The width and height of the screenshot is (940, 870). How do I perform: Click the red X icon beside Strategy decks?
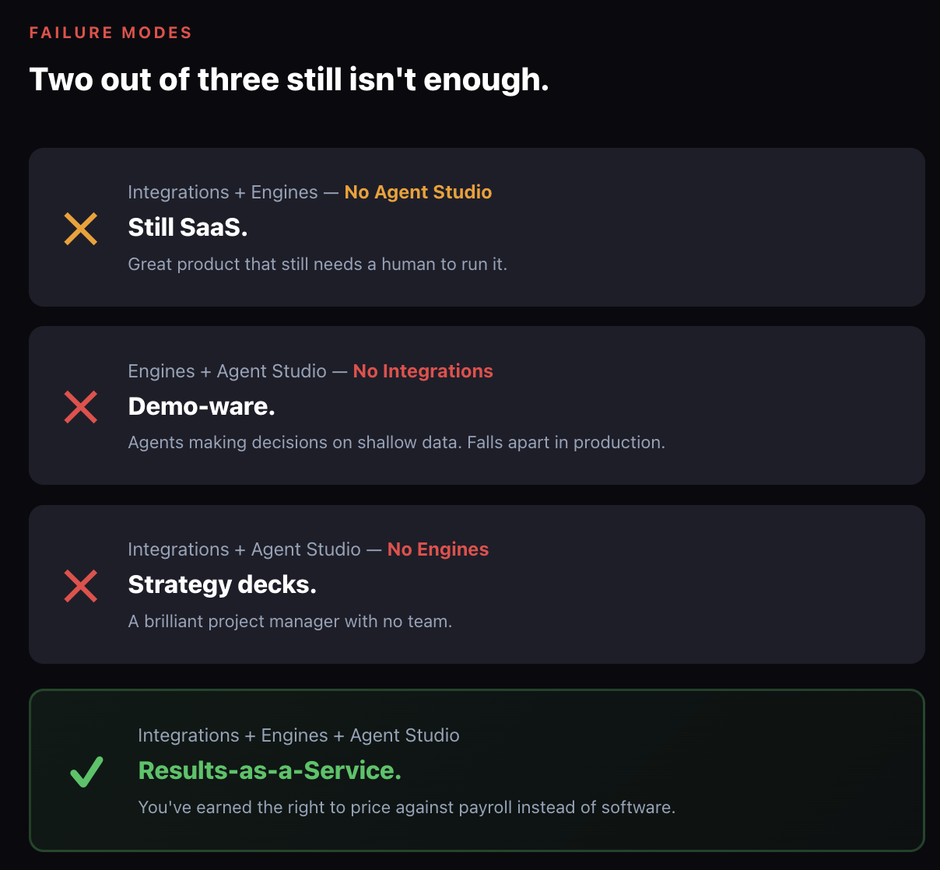pos(81,586)
